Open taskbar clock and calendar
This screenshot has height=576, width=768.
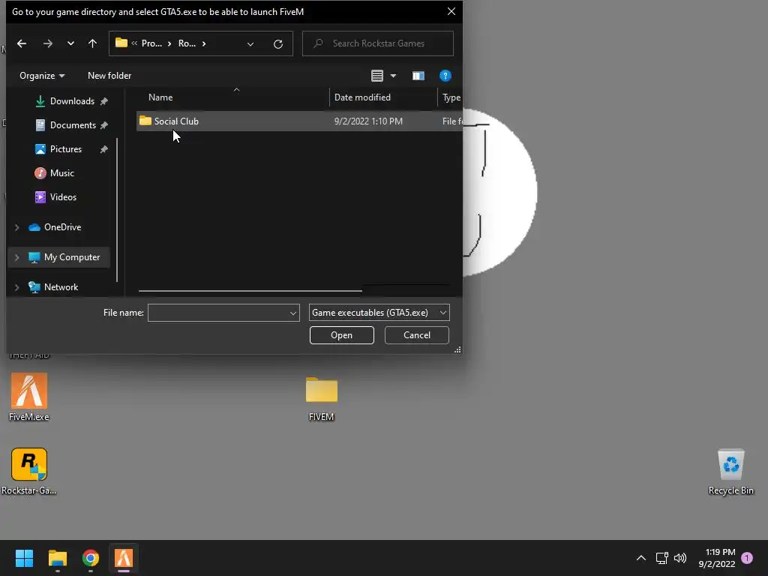[x=718, y=558]
